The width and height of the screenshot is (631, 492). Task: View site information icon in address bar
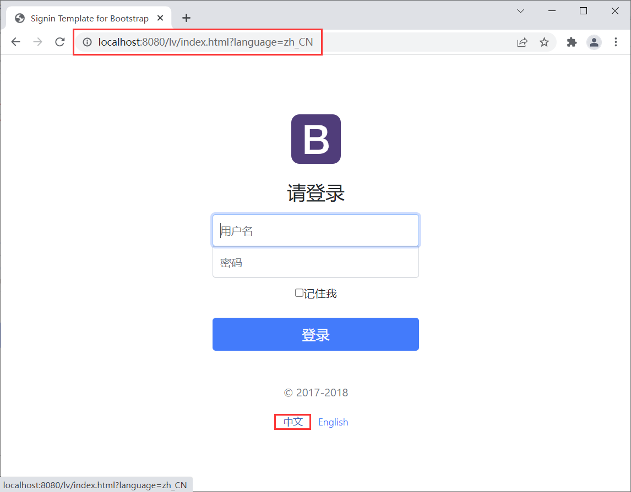pos(88,42)
